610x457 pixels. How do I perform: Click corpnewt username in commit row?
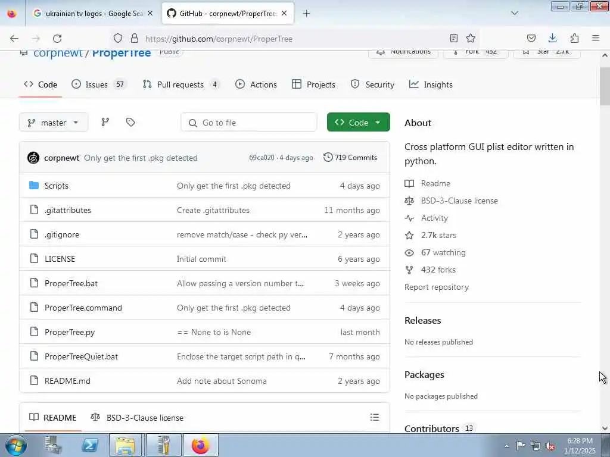point(62,158)
